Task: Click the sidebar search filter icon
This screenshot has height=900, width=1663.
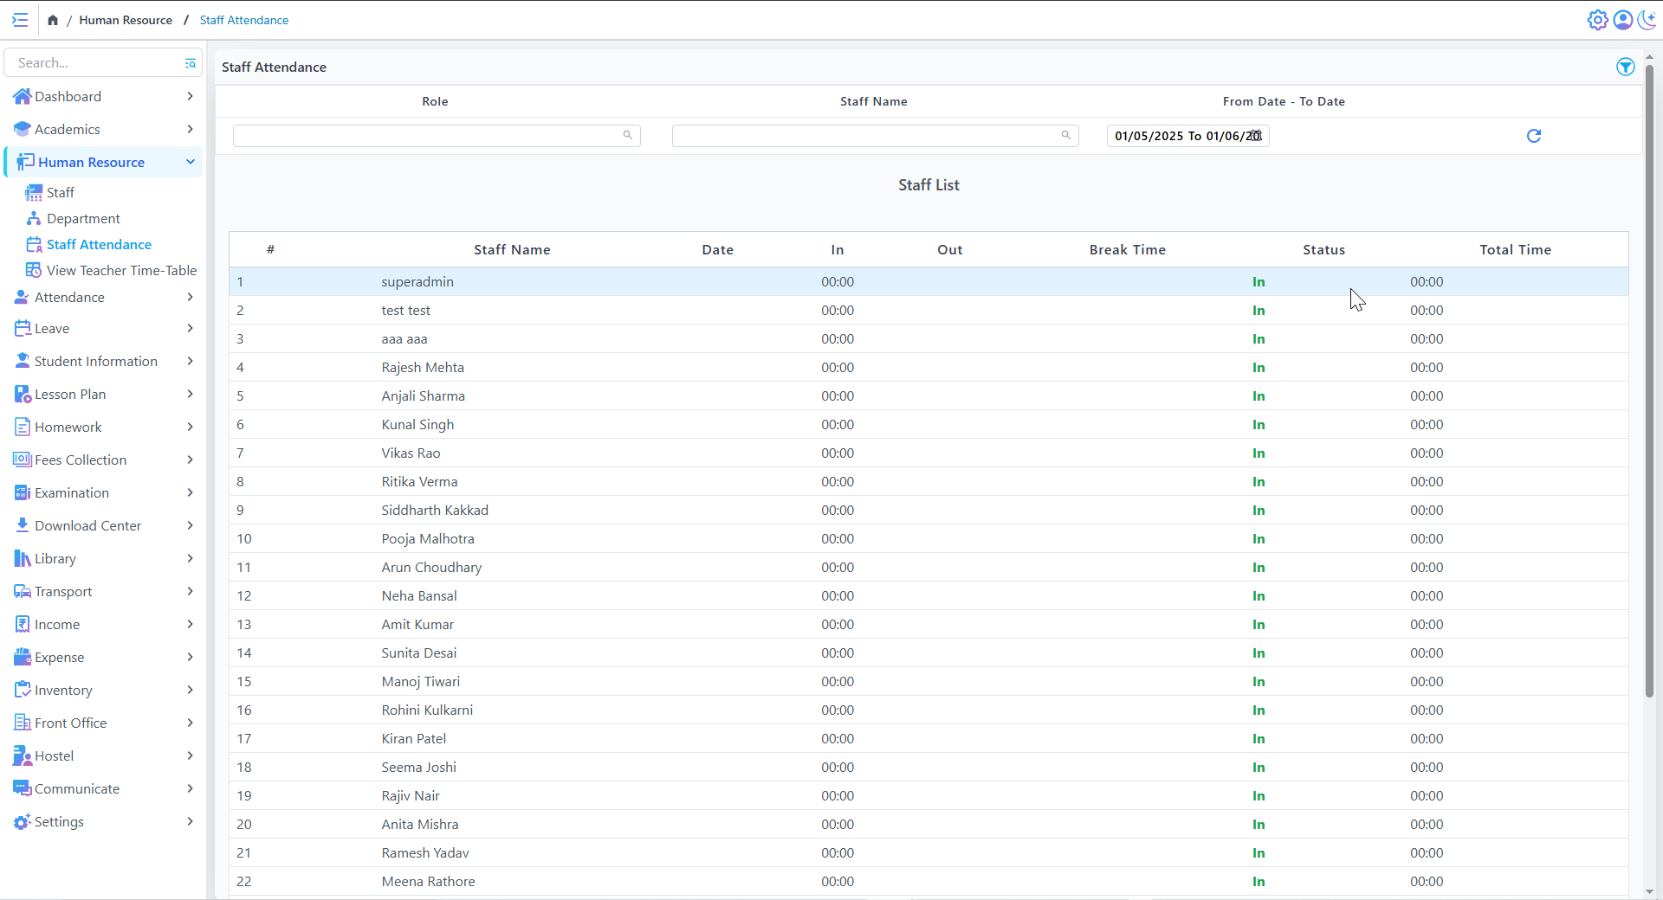Action: click(190, 63)
